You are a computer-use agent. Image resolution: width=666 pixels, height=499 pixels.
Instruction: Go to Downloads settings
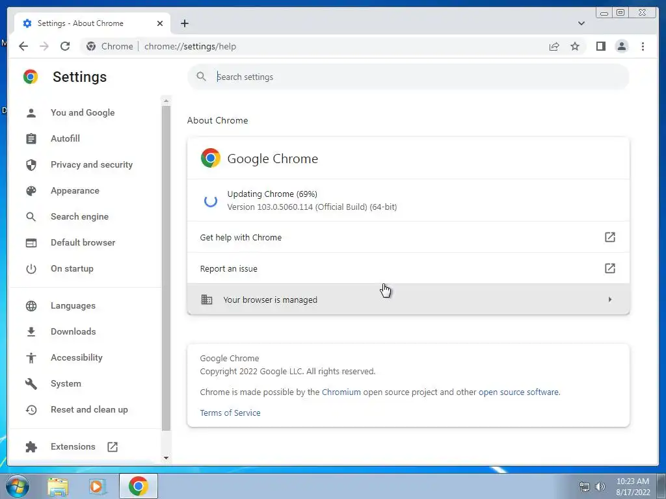tap(73, 332)
